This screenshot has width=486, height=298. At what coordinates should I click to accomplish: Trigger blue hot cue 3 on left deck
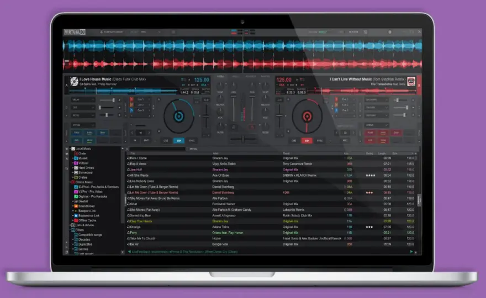132,110
